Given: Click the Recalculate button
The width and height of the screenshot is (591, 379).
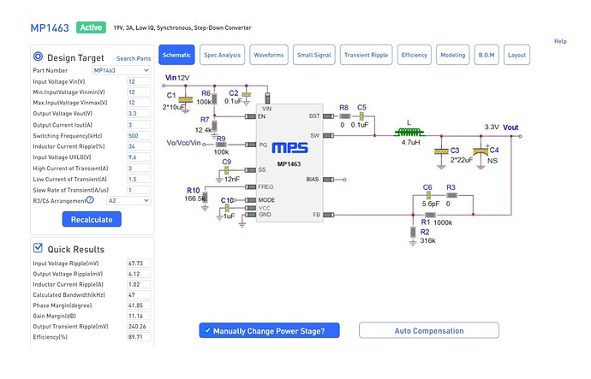Looking at the screenshot, I should pyautogui.click(x=92, y=219).
